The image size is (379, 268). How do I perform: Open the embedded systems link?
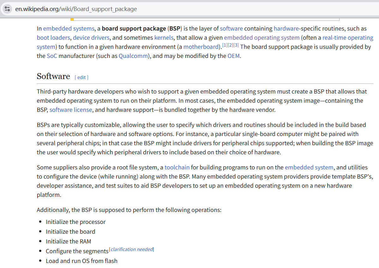coord(68,28)
